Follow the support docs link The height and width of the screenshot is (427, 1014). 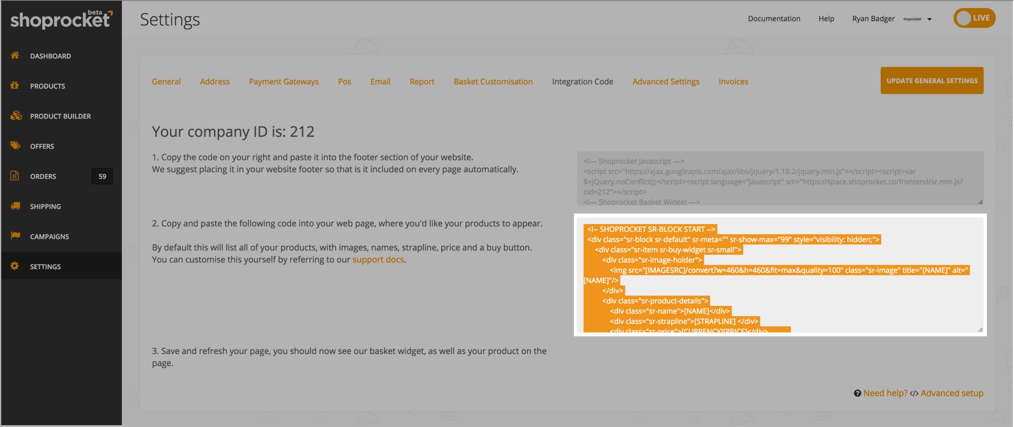point(378,260)
